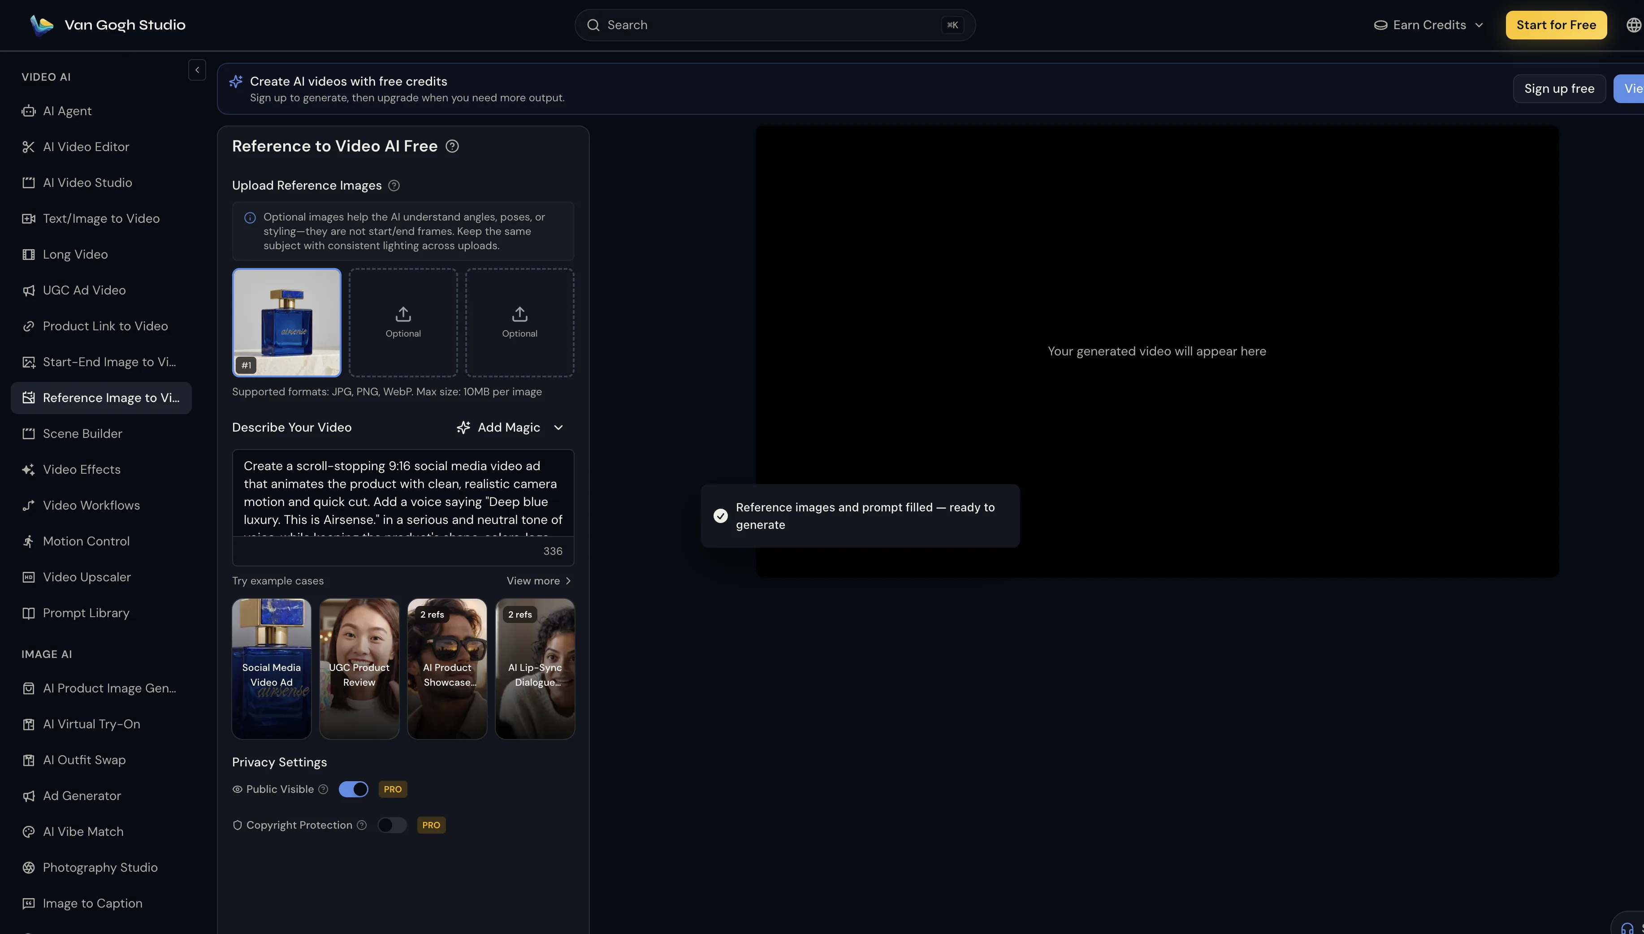Open the language globe icon
Image resolution: width=1644 pixels, height=934 pixels.
click(x=1633, y=25)
